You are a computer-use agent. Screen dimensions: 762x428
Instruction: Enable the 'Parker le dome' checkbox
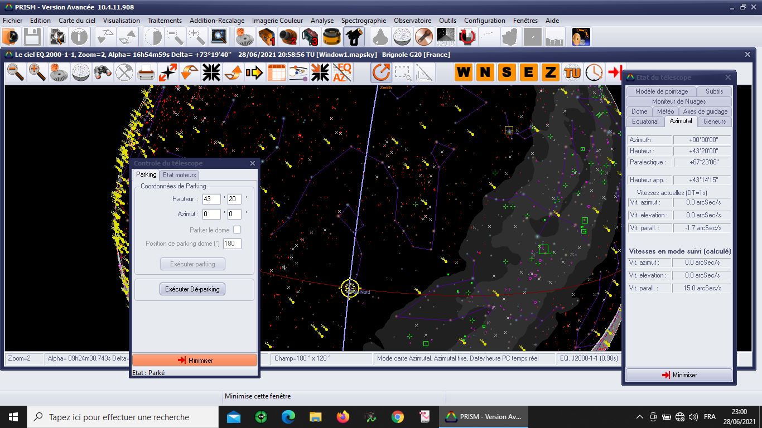click(237, 230)
